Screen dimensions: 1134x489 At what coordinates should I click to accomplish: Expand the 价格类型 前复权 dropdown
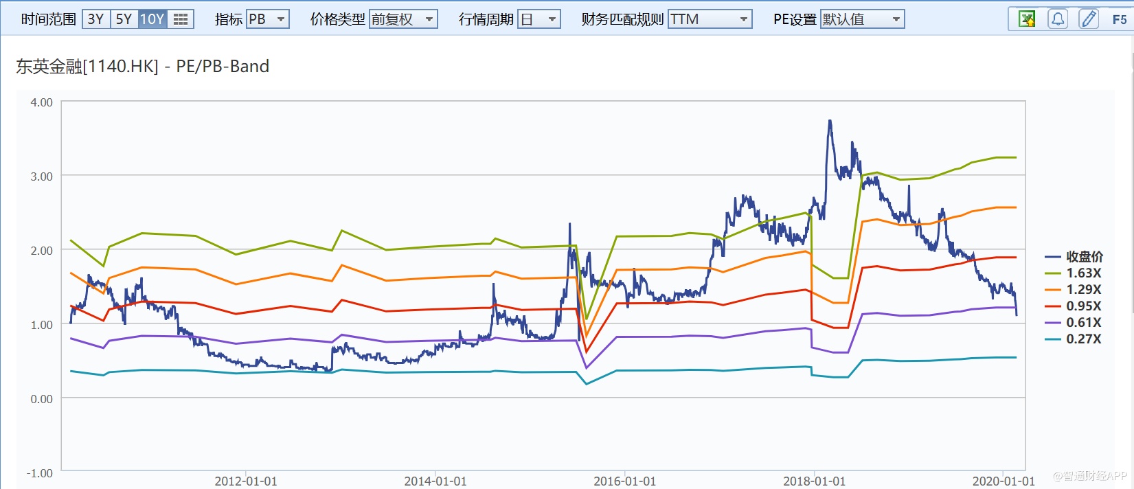[402, 19]
